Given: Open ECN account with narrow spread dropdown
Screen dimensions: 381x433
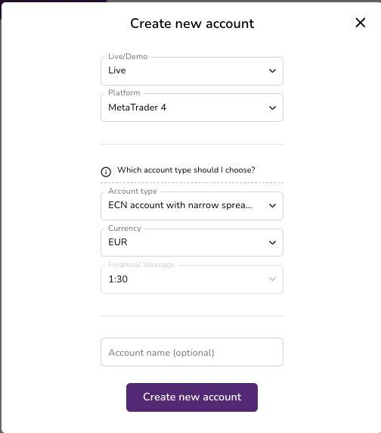Looking at the screenshot, I should [x=192, y=206].
